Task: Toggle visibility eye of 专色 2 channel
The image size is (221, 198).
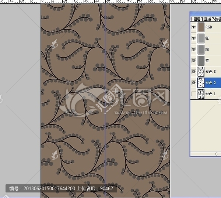Action: [x=194, y=82]
